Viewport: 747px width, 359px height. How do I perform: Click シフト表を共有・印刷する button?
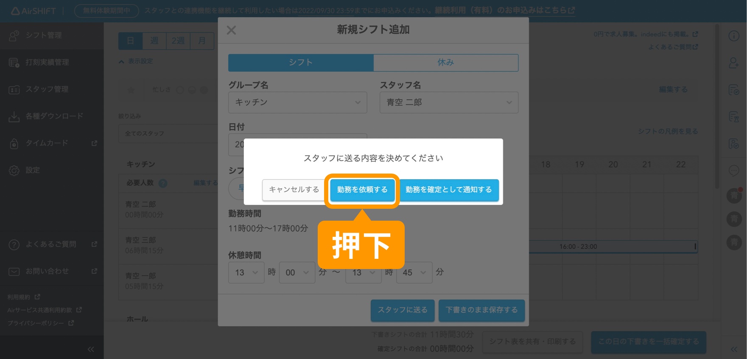532,342
